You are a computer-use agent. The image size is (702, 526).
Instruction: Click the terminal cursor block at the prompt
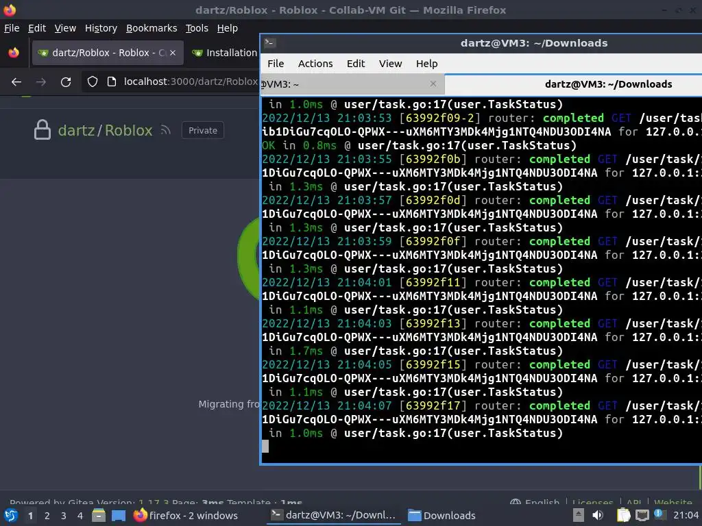click(x=265, y=447)
